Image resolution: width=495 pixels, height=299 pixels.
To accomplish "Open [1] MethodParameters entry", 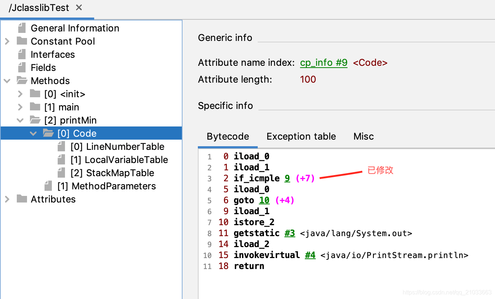I will click(x=106, y=186).
